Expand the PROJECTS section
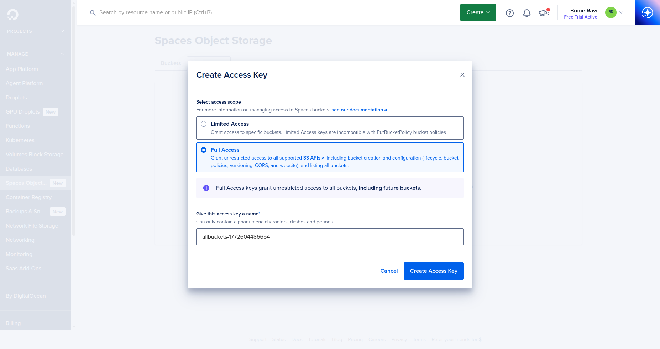 62,31
